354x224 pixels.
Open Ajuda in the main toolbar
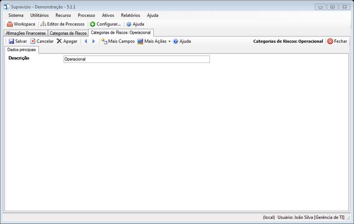[135, 24]
